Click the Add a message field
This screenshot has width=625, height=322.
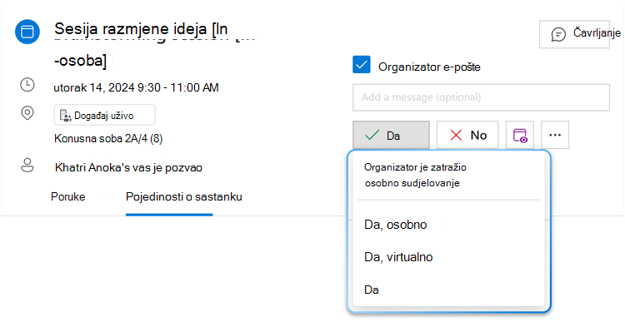(x=481, y=97)
